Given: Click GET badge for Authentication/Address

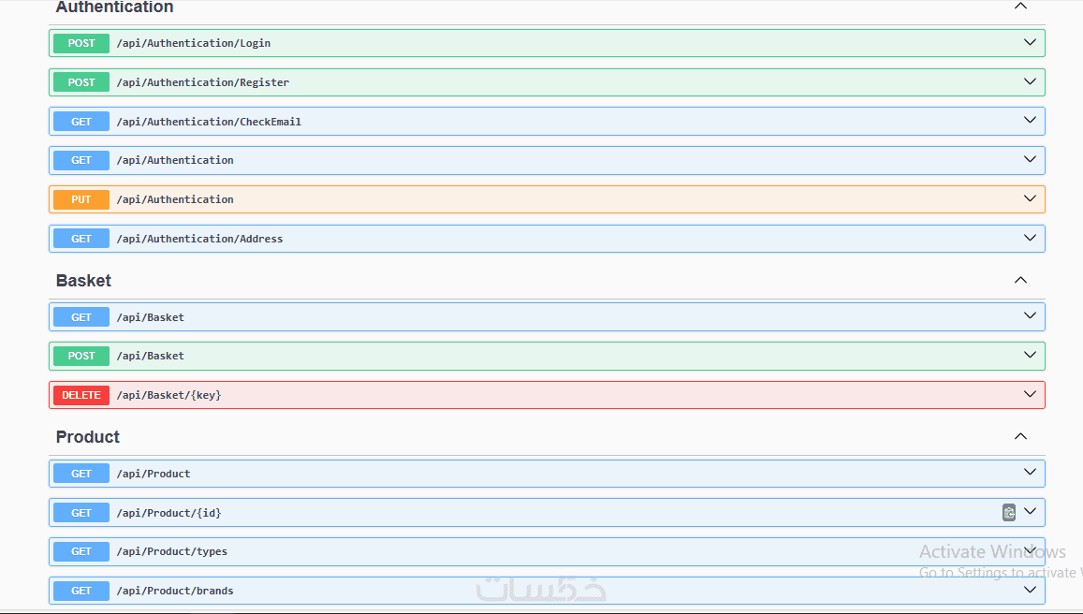Looking at the screenshot, I should coord(81,239).
